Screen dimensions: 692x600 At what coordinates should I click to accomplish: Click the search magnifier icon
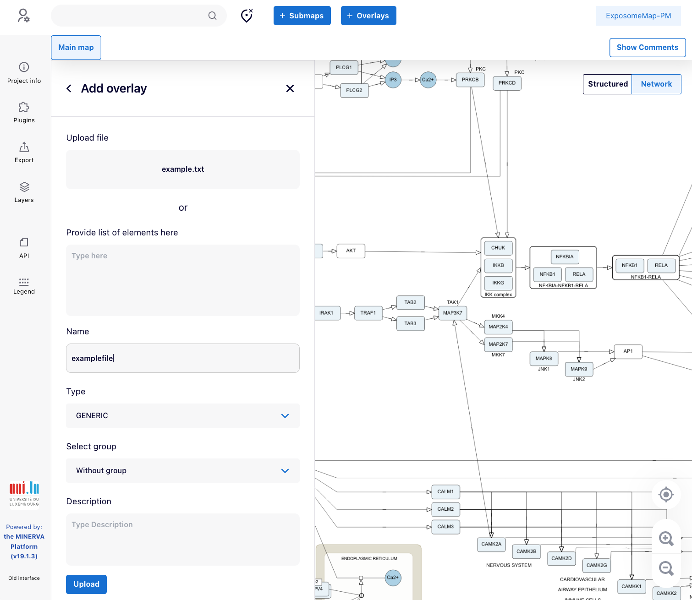tap(212, 16)
